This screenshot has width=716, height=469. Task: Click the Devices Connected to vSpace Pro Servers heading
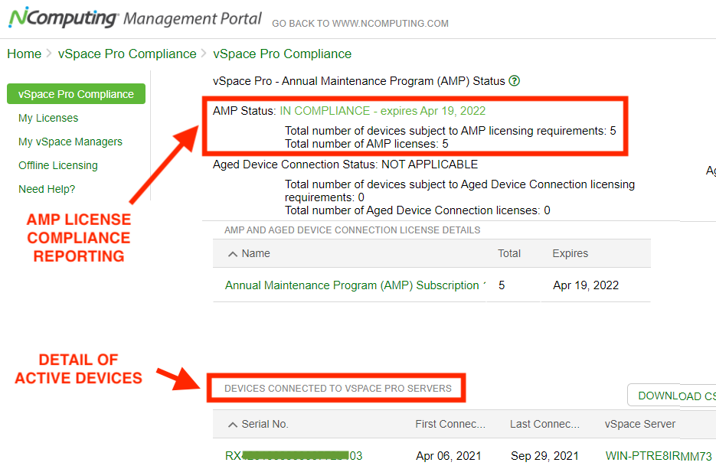338,388
